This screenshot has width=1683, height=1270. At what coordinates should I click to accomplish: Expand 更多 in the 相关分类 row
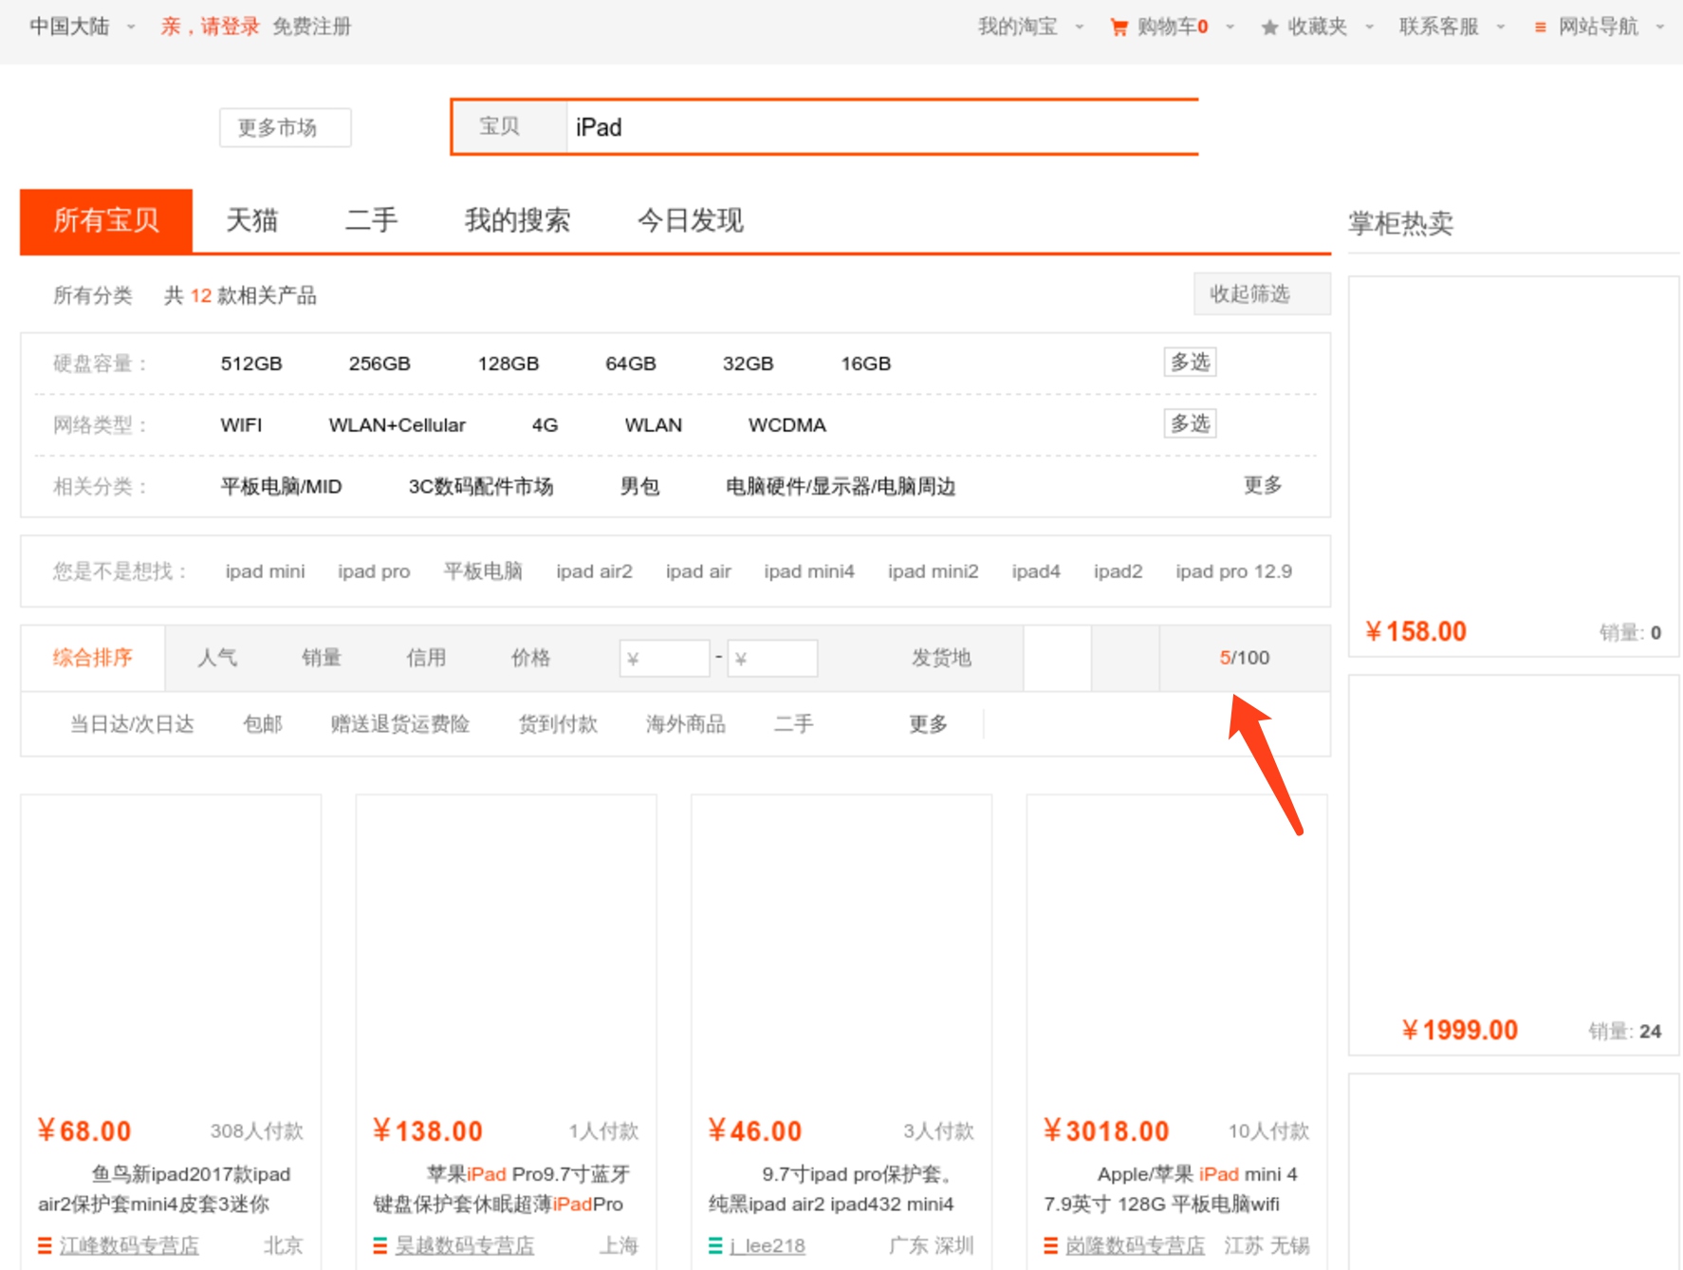1263,486
